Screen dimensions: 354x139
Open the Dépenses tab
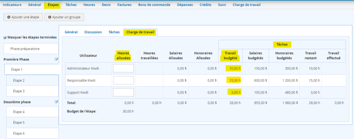(x=185, y=5)
